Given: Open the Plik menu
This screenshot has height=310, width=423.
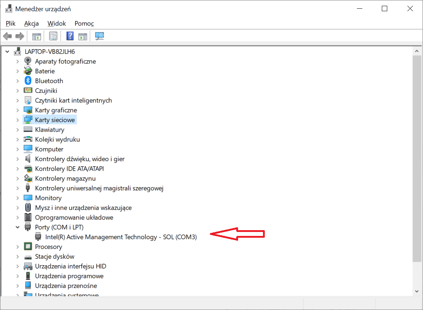Looking at the screenshot, I should coord(10,23).
